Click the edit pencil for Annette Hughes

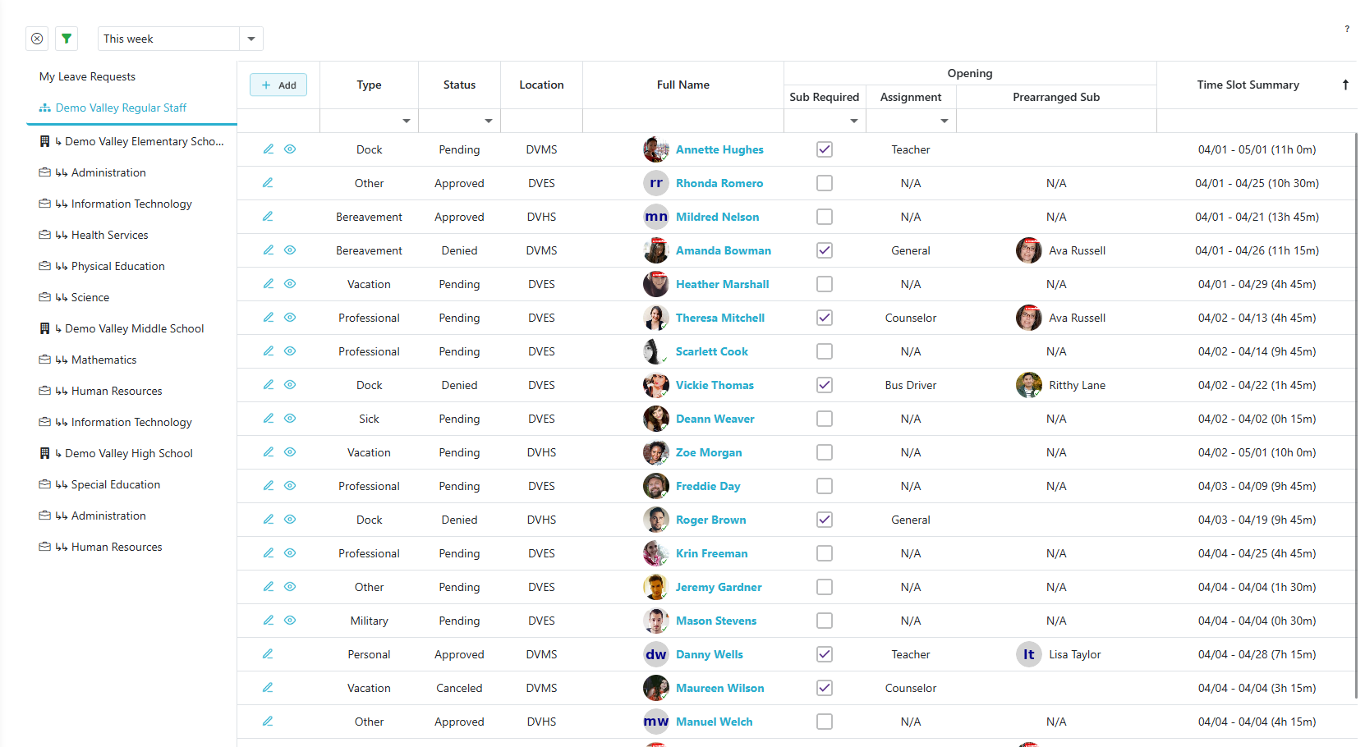click(268, 149)
